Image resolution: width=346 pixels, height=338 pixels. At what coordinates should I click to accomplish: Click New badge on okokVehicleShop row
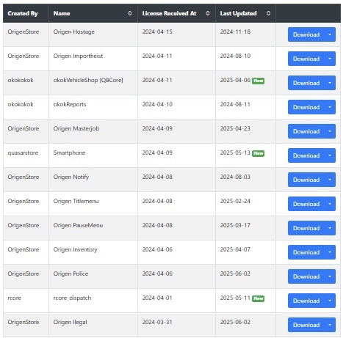tap(259, 81)
